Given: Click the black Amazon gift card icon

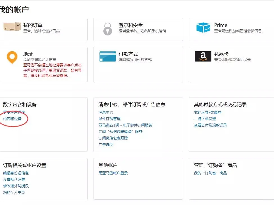Looking at the screenshot, I should click(x=203, y=56).
